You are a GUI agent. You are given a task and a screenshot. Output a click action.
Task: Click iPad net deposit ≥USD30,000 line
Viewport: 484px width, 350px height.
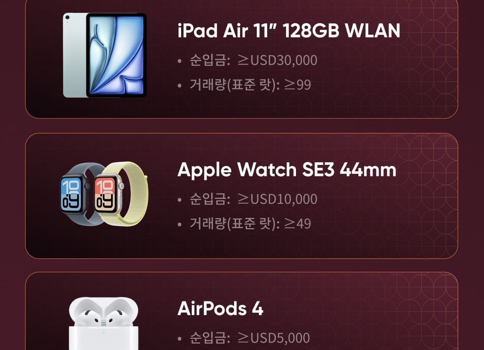click(x=247, y=60)
